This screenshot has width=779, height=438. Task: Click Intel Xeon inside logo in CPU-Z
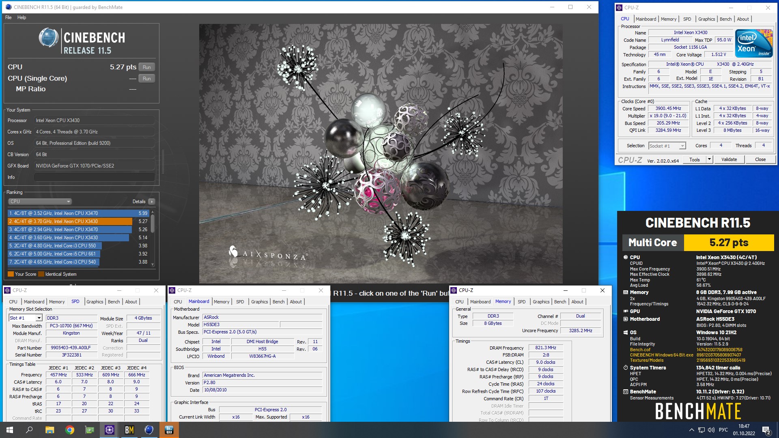click(x=754, y=43)
